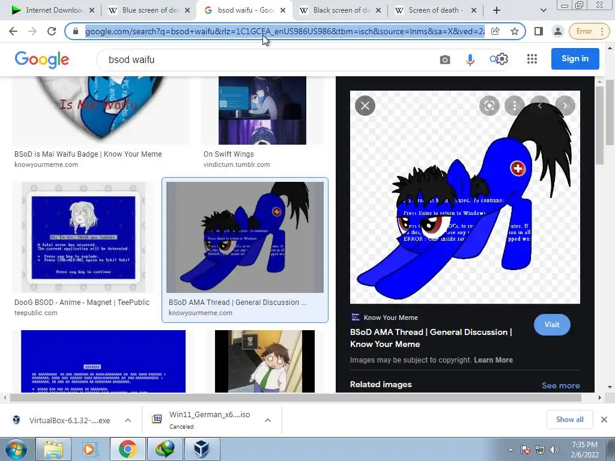Open Learn More copyright link
This screenshot has width=615, height=461.
[x=493, y=360]
